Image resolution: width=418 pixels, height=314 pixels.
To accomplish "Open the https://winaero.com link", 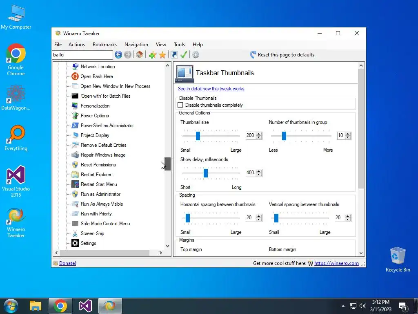I will 336,263.
